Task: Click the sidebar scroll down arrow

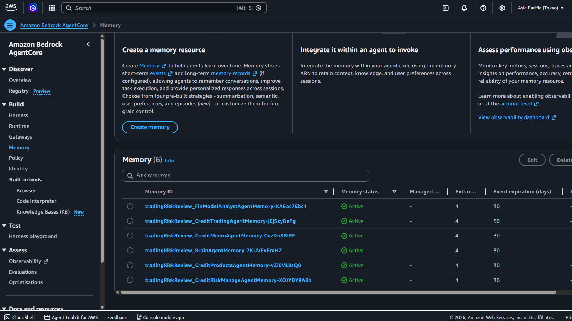Action: (x=102, y=308)
